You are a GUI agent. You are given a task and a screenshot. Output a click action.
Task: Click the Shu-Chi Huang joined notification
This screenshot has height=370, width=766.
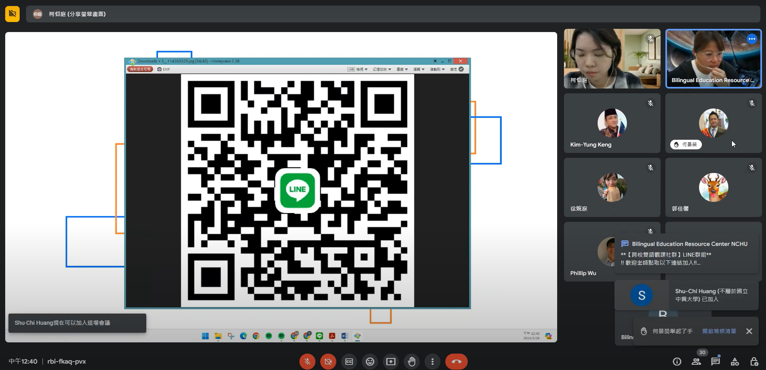[687, 295]
